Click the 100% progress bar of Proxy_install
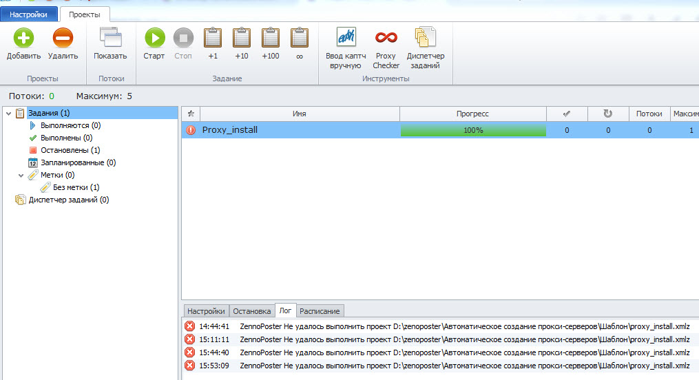 pos(473,130)
